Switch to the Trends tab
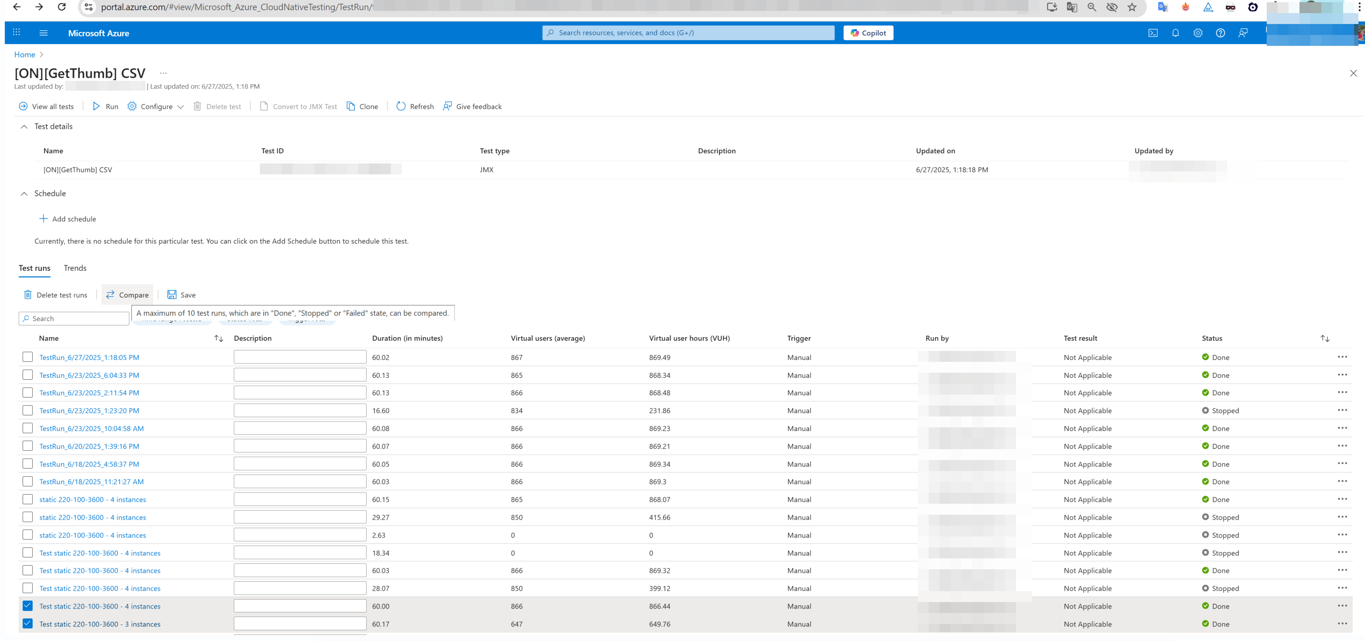This screenshot has width=1365, height=641. coord(75,268)
